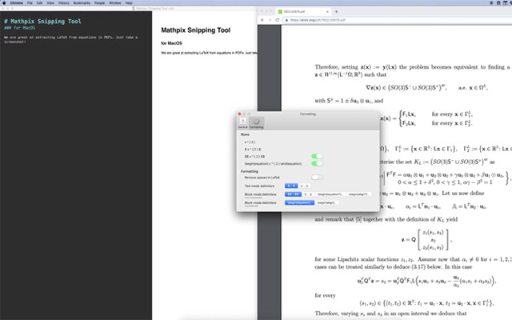The height and width of the screenshot is (320, 512).
Task: Select the 1902.00679.pdf browser tab
Action: (x=302, y=11)
